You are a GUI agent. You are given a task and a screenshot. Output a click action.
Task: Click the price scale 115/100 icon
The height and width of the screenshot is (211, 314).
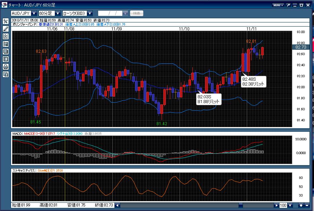coord(6,44)
